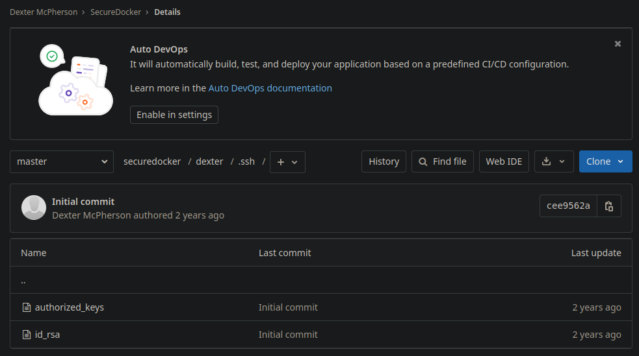Screen dimensions: 639x356
Task: Click the magnifier icon in Find file
Action: pyautogui.click(x=423, y=161)
